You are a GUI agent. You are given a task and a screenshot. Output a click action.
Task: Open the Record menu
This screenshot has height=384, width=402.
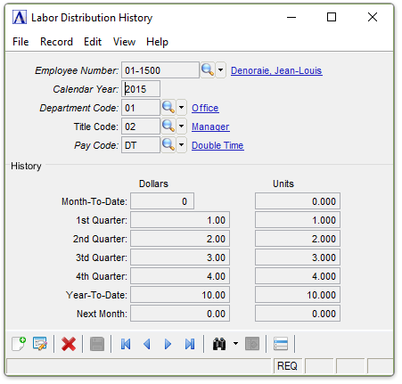(x=56, y=42)
